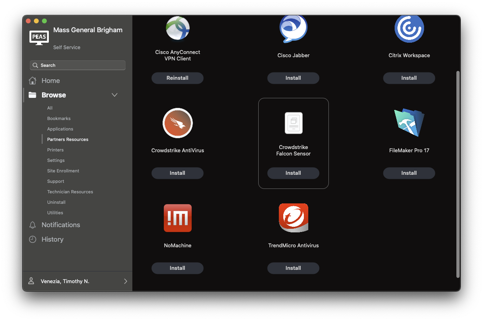483x321 pixels.
Task: Click the Cisco Jabber title text
Action: (x=294, y=55)
